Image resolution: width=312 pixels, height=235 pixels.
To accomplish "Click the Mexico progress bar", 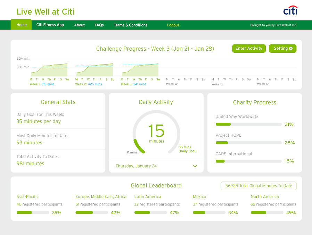I will (x=209, y=212).
